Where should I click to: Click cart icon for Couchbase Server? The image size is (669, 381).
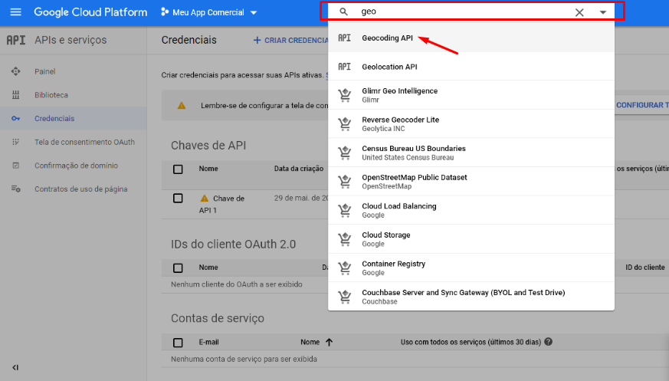(344, 297)
